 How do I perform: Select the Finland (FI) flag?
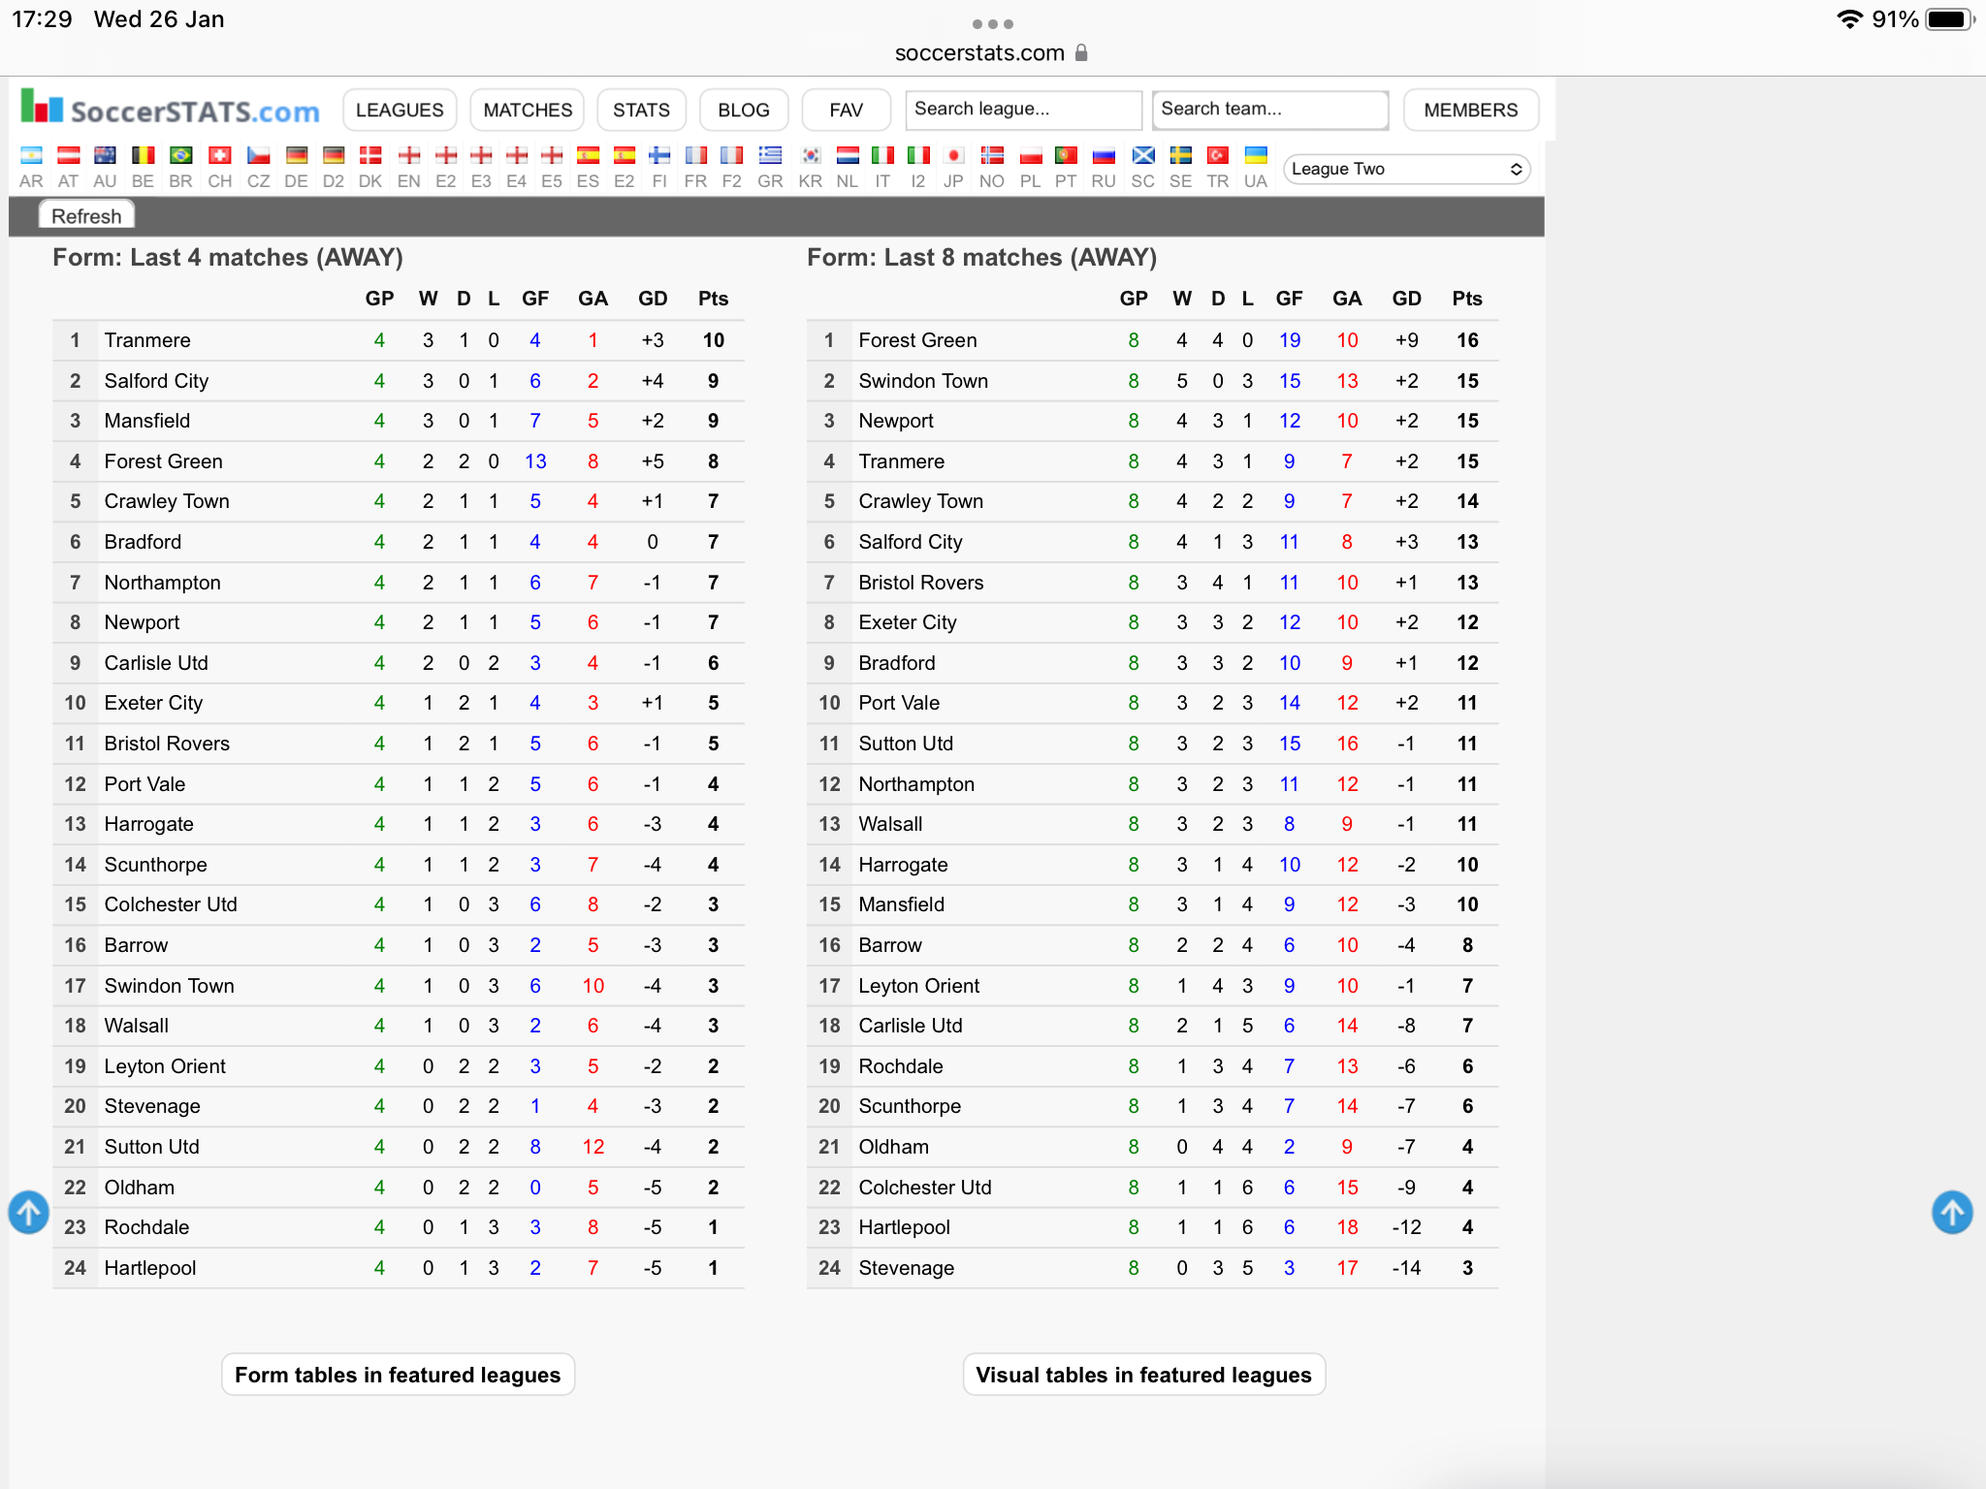[659, 155]
